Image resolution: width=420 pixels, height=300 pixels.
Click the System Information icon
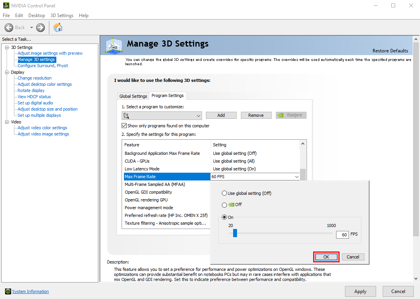tap(8, 291)
